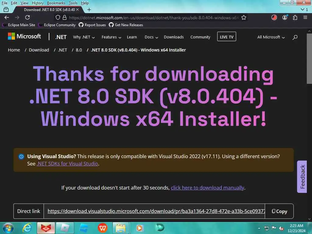Open the WPS Office taskbar icon
Image resolution: width=312 pixels, height=234 pixels.
(102, 228)
